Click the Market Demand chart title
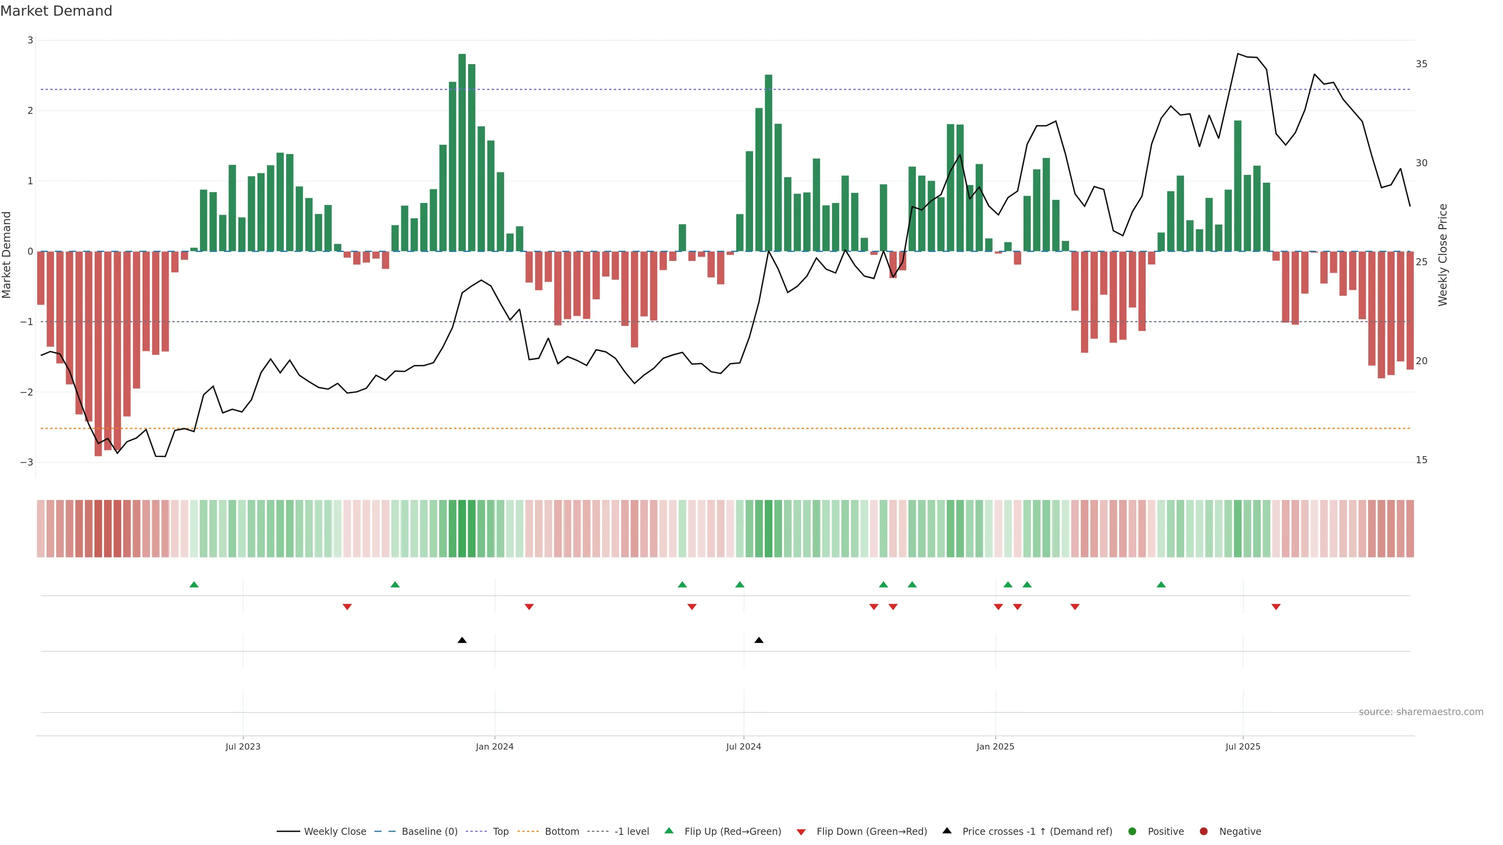The width and height of the screenshot is (1503, 845). [x=56, y=11]
